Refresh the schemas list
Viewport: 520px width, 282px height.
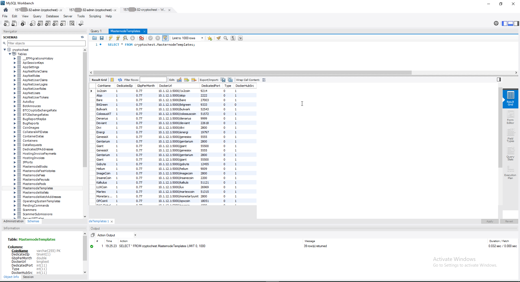[x=82, y=37]
